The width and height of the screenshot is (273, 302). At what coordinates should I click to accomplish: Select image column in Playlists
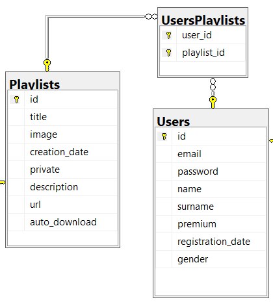63,134
